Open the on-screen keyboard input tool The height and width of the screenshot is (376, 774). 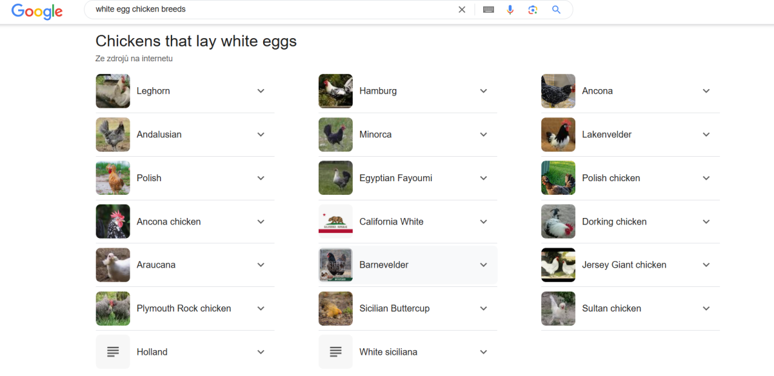[488, 10]
